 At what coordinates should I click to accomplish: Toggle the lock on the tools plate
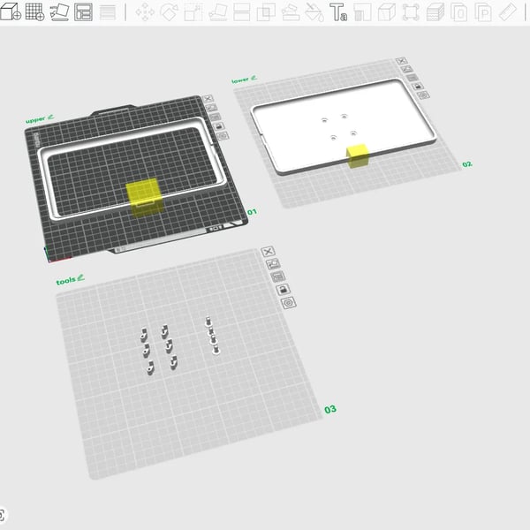(x=283, y=290)
